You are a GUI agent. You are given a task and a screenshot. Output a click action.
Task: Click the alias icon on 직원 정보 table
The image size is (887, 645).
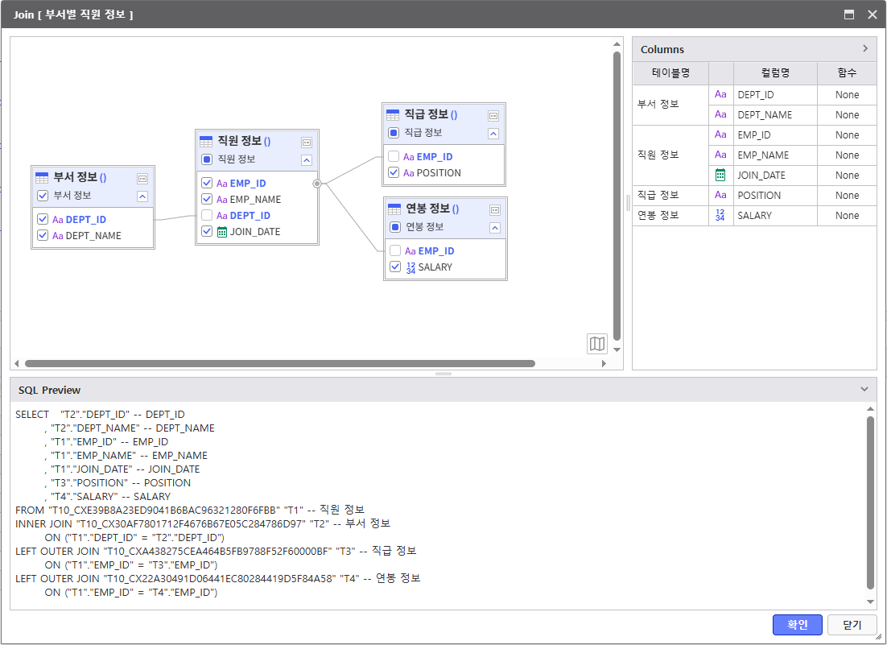[x=307, y=142]
